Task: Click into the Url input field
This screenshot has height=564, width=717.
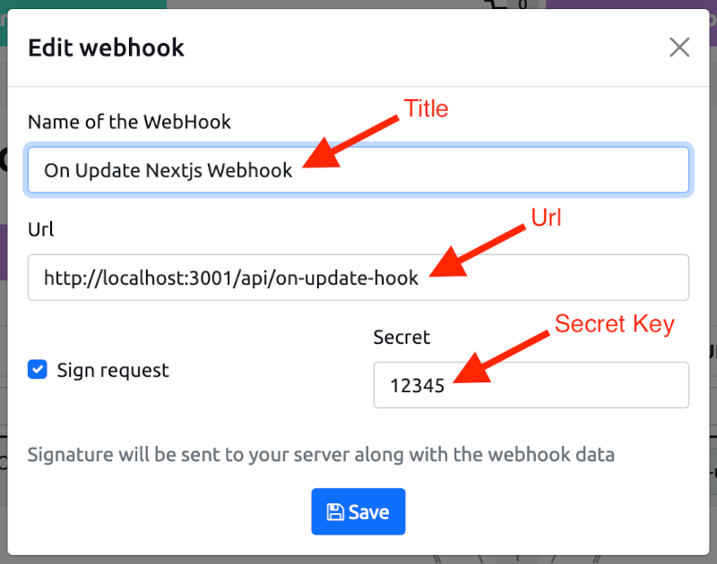Action: coord(358,278)
